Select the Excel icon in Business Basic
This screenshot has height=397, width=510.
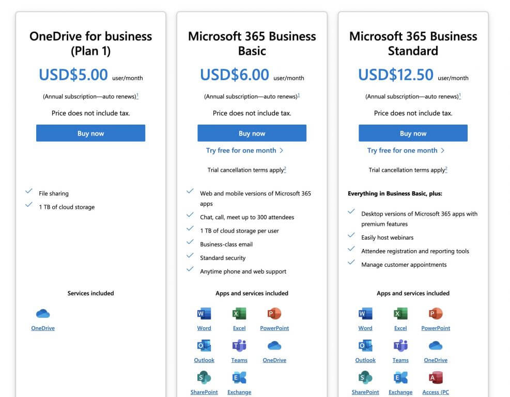[239, 314]
